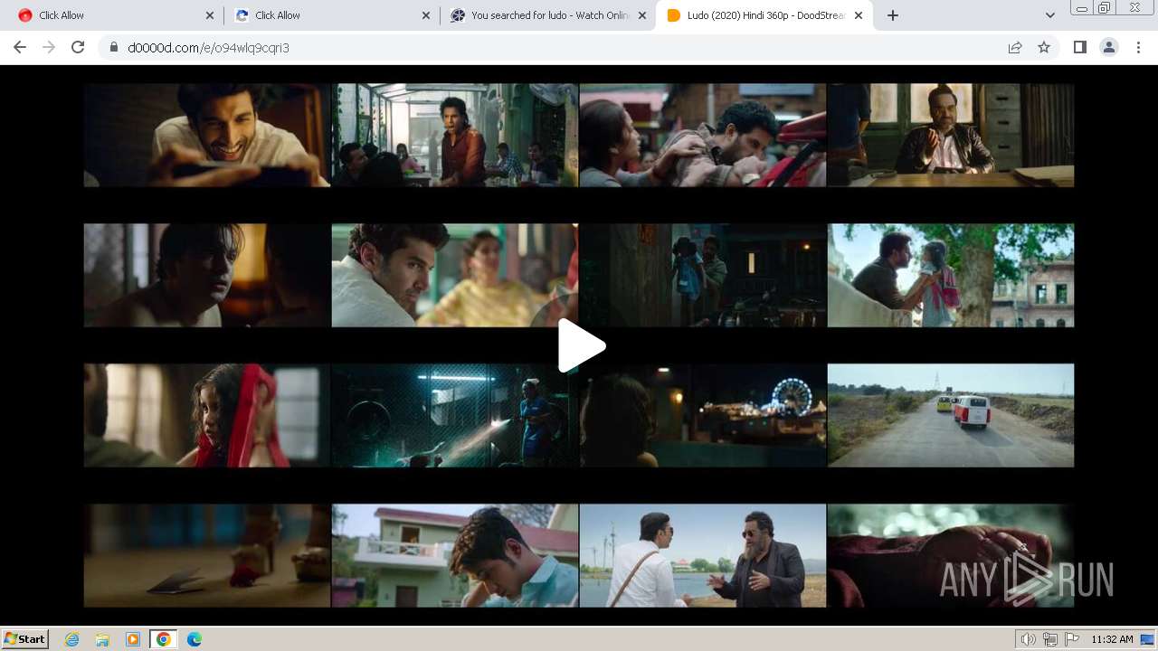This screenshot has width=1158, height=651.
Task: Click the 11:32 AM clock
Action: 1112,639
